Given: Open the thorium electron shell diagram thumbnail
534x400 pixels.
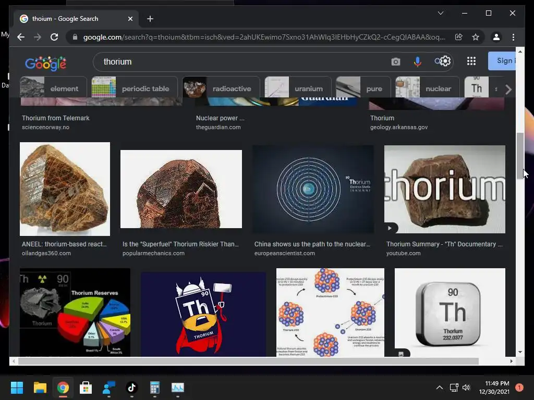Looking at the screenshot, I should tap(313, 189).
